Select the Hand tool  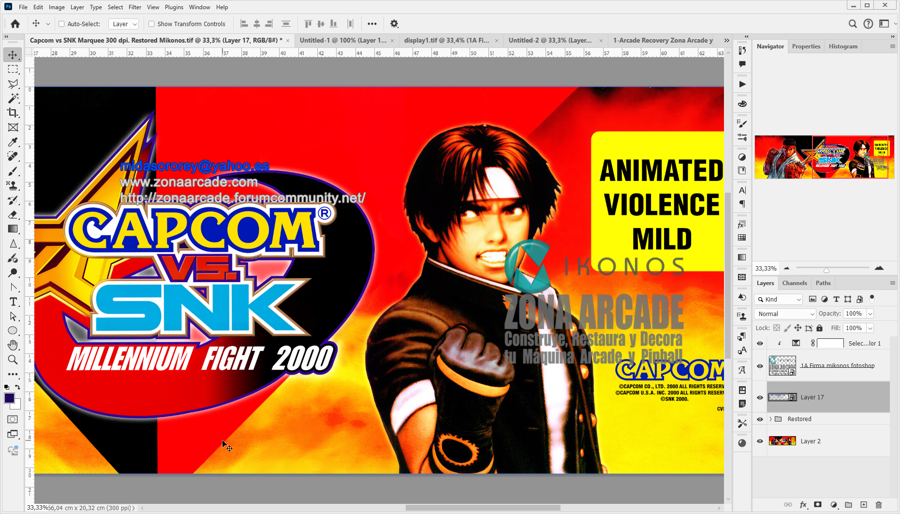coord(13,345)
